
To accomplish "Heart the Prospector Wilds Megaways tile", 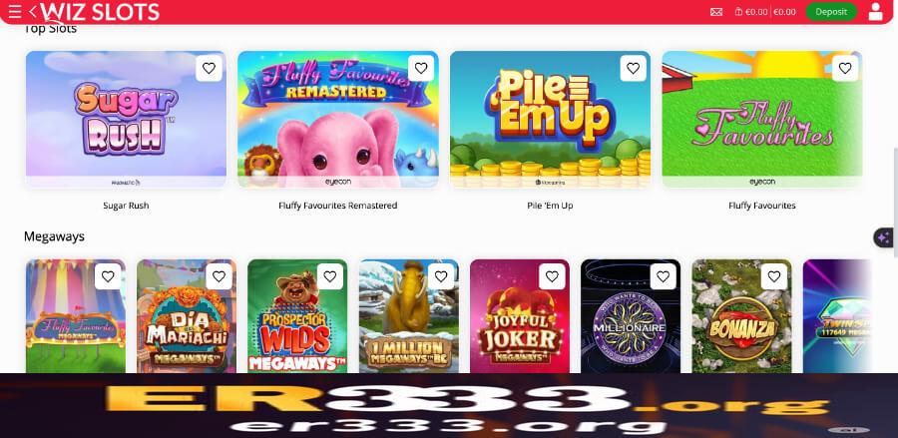I will coord(330,277).
